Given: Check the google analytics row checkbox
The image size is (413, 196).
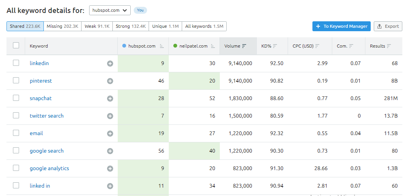Looking at the screenshot, I should 16,167.
